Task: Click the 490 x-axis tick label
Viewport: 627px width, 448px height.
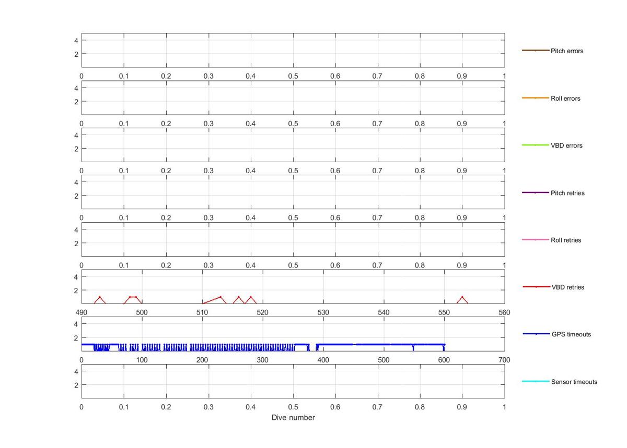Action: 81,312
